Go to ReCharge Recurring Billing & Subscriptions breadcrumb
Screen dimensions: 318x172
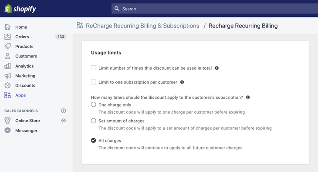(x=142, y=26)
